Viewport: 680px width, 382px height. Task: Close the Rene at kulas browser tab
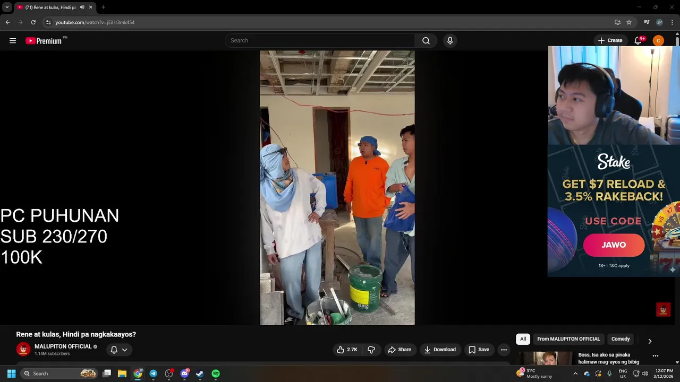pos(90,7)
